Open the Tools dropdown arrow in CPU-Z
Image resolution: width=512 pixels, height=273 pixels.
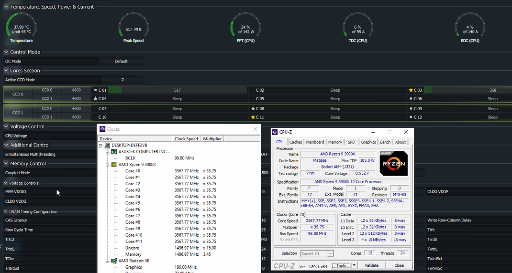(354, 265)
